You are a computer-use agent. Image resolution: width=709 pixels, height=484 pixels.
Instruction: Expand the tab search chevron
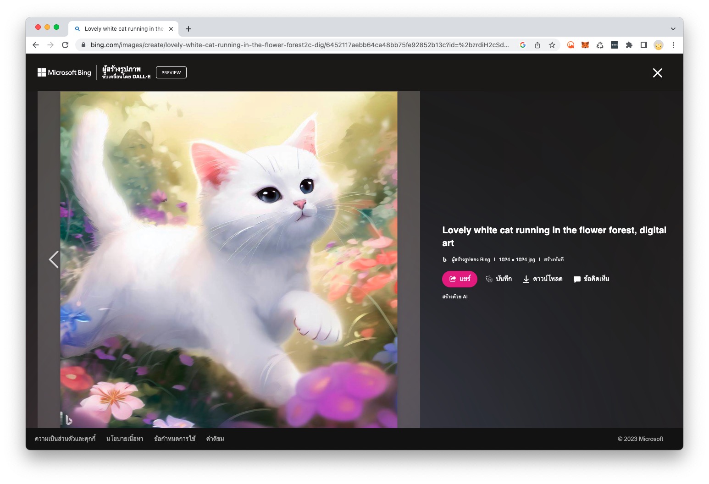[673, 28]
